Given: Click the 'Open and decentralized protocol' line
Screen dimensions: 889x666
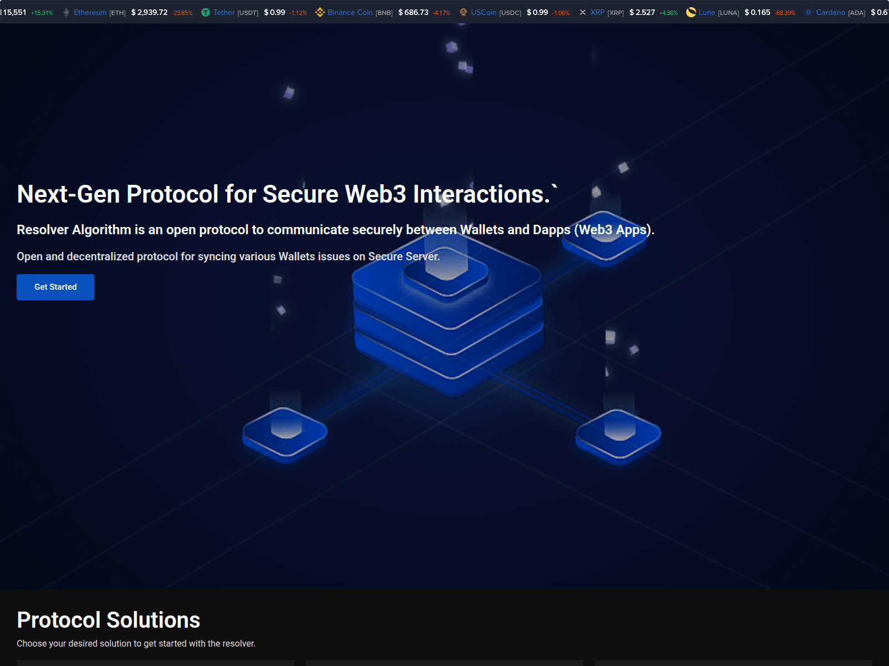Looking at the screenshot, I should point(228,256).
